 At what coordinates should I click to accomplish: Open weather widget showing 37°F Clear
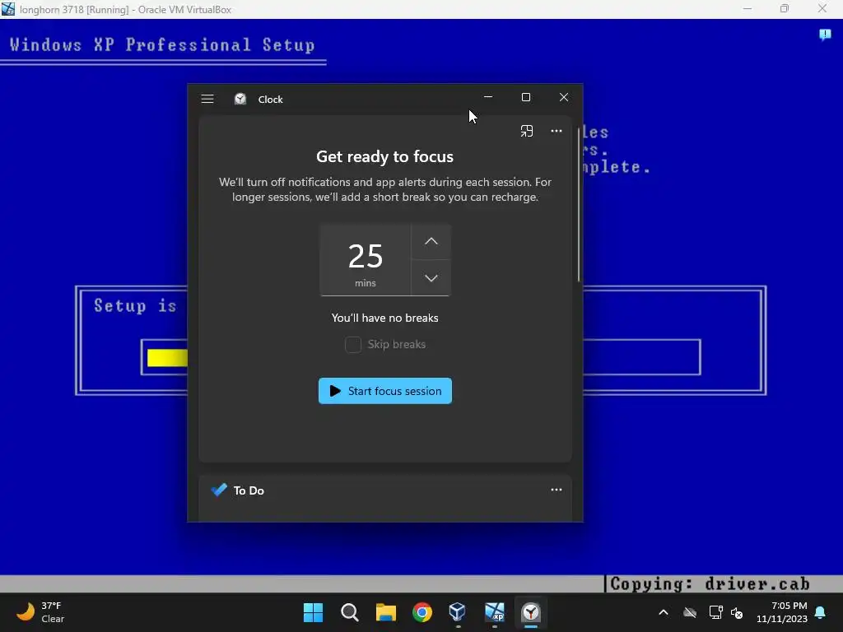pos(41,612)
